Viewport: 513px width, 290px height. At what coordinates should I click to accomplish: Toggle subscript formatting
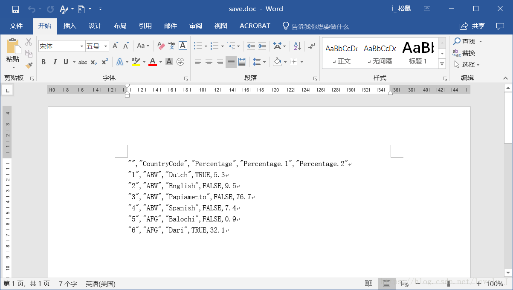click(x=94, y=62)
